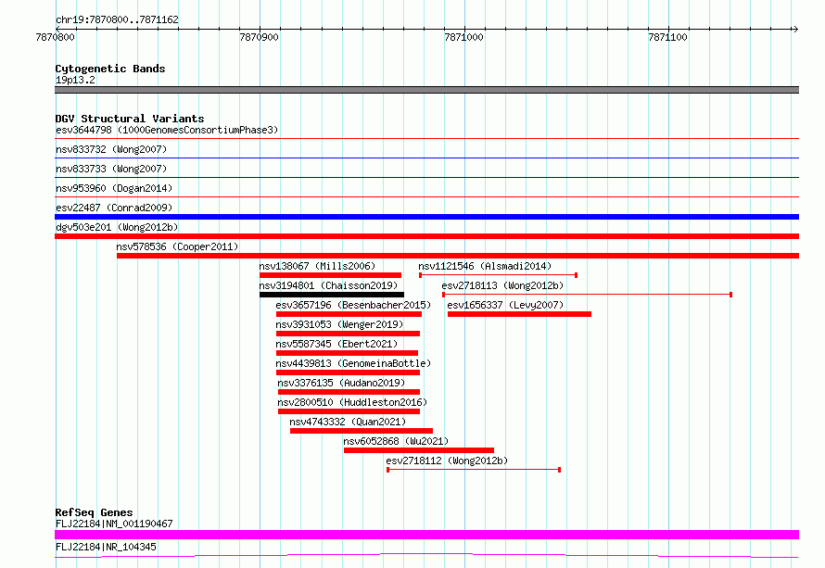Click the nsv2800510 (Huddleston2016) label

click(x=352, y=402)
